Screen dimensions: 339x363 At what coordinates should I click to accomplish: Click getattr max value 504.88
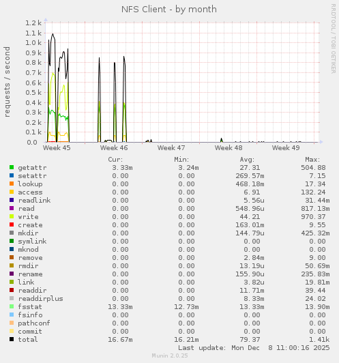313,167
